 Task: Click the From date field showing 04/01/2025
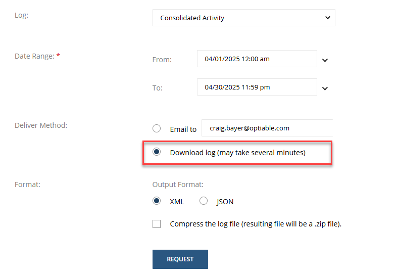coord(257,59)
